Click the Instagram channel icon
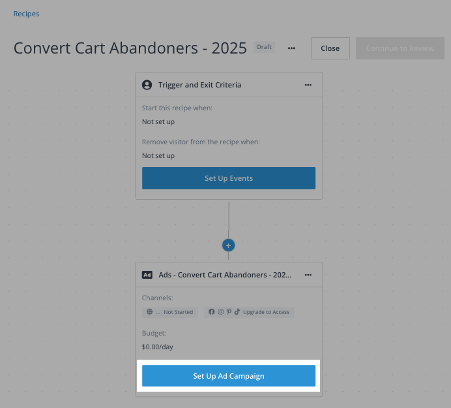Screen dimensions: 451x408 (x=220, y=312)
